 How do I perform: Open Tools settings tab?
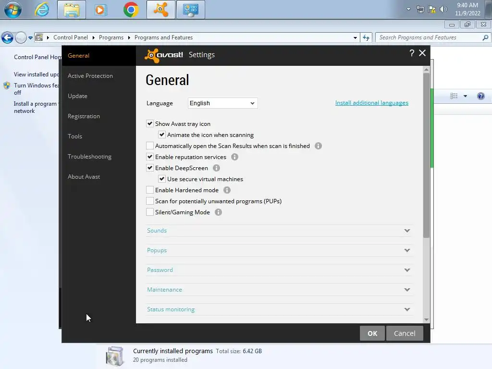point(75,136)
